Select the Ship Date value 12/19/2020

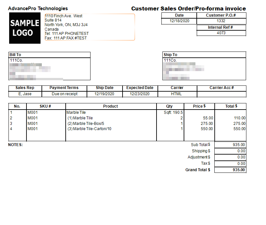tap(105, 94)
